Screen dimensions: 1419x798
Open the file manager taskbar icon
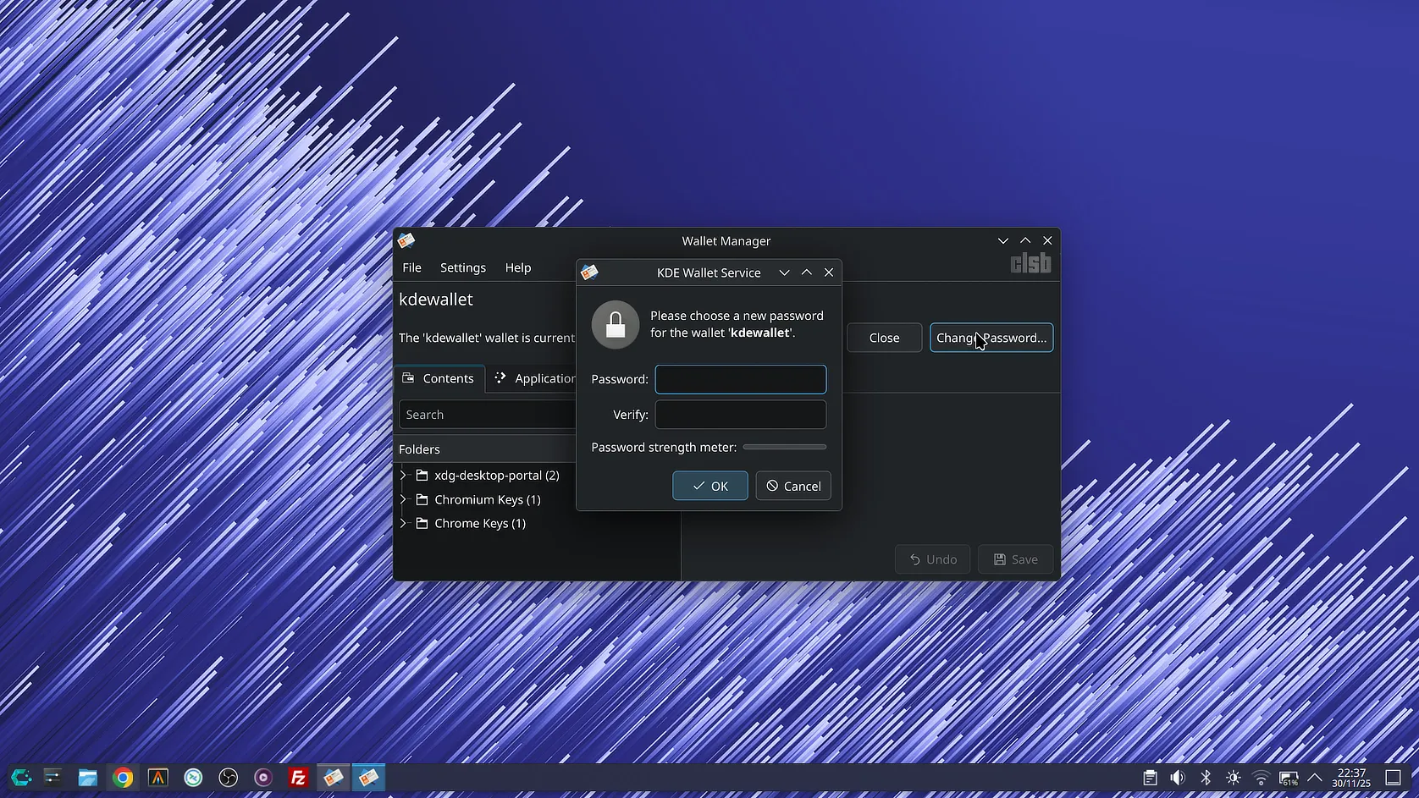pyautogui.click(x=87, y=778)
